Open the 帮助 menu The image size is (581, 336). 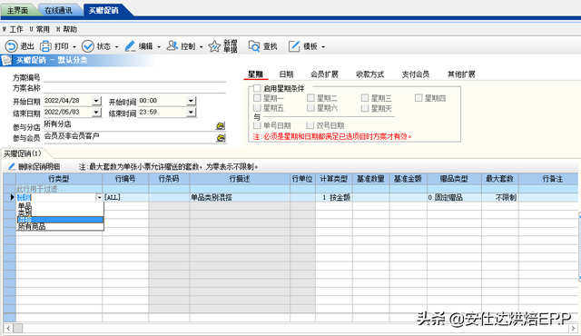pyautogui.click(x=66, y=29)
